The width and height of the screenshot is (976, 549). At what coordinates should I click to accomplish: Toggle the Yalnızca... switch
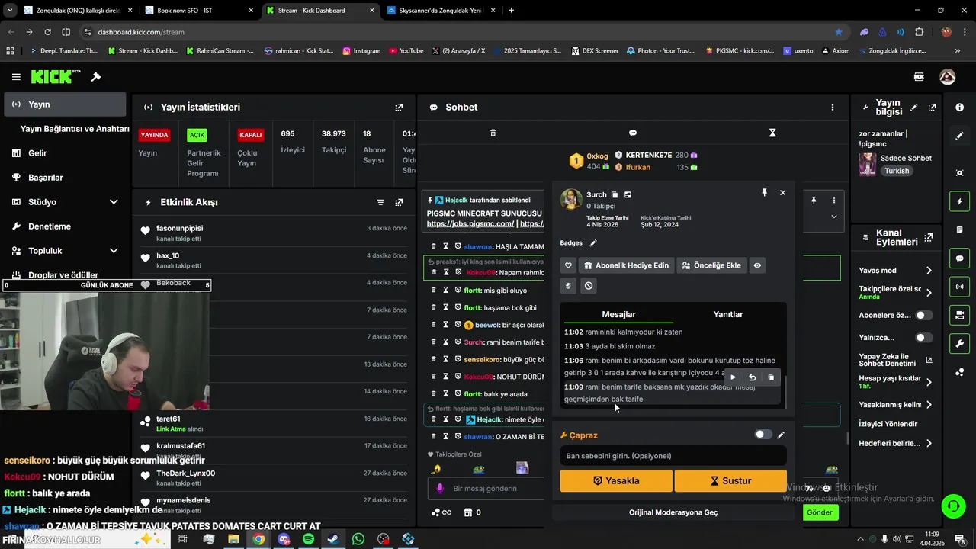923,337
